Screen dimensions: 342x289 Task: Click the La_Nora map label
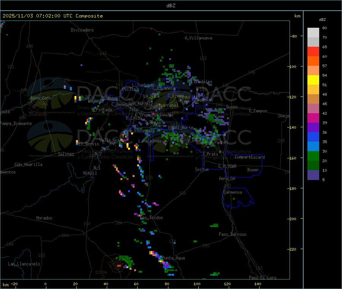coord(151,96)
